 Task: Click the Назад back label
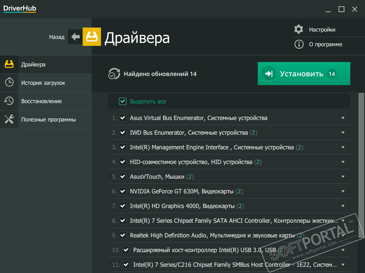(x=57, y=37)
